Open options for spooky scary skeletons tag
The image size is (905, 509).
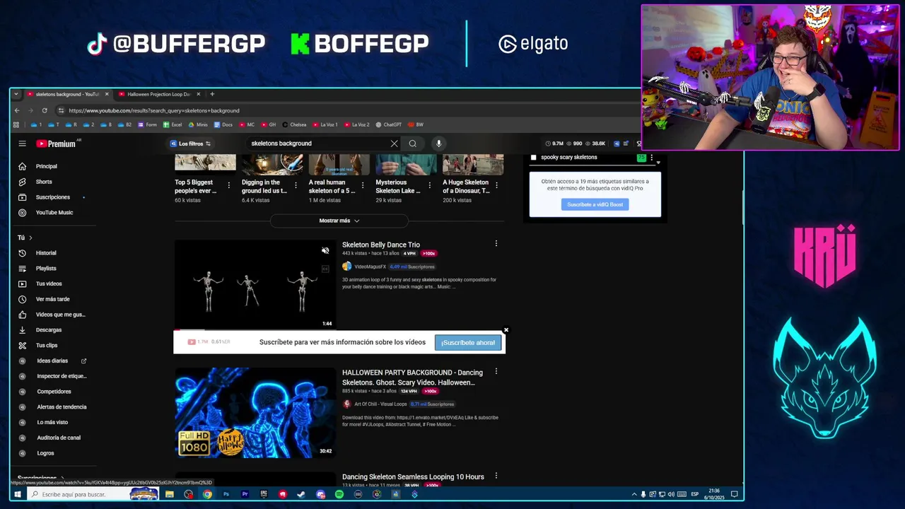tap(651, 158)
